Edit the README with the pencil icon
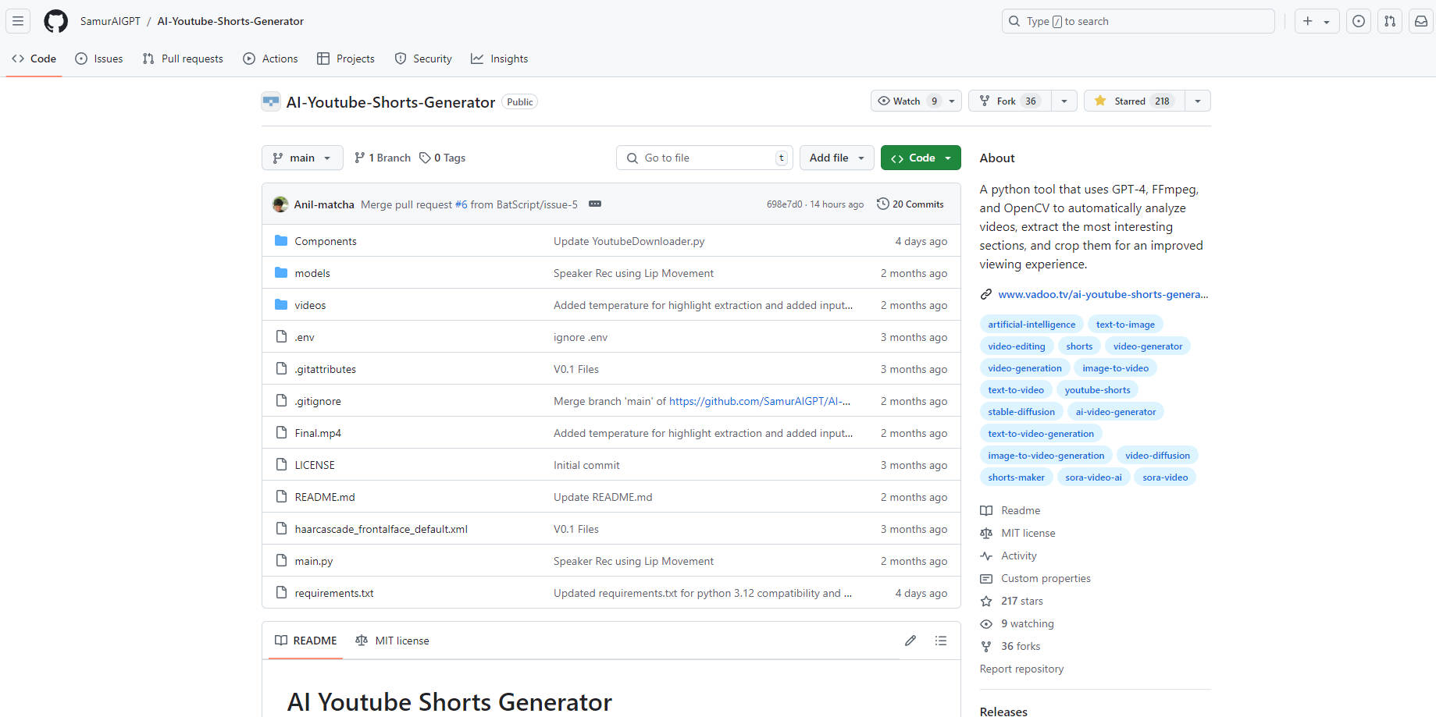This screenshot has width=1436, height=717. [x=910, y=641]
